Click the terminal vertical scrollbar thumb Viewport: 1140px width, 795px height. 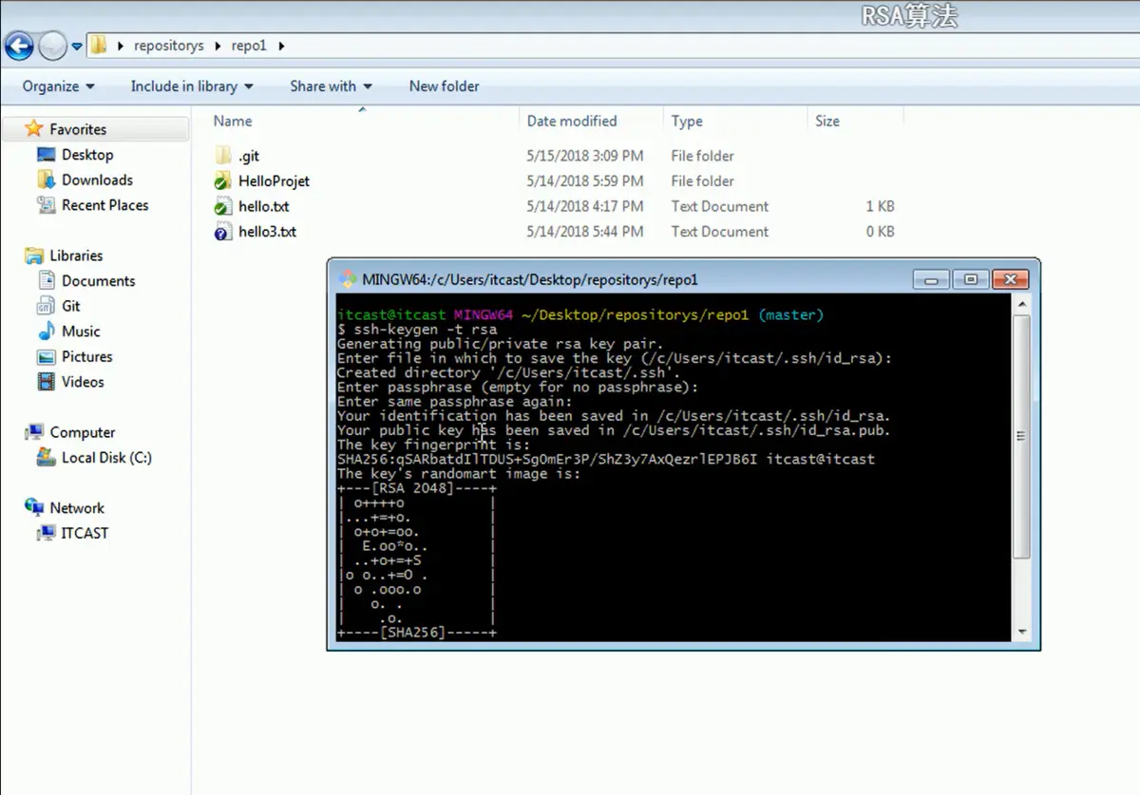pos(1022,437)
